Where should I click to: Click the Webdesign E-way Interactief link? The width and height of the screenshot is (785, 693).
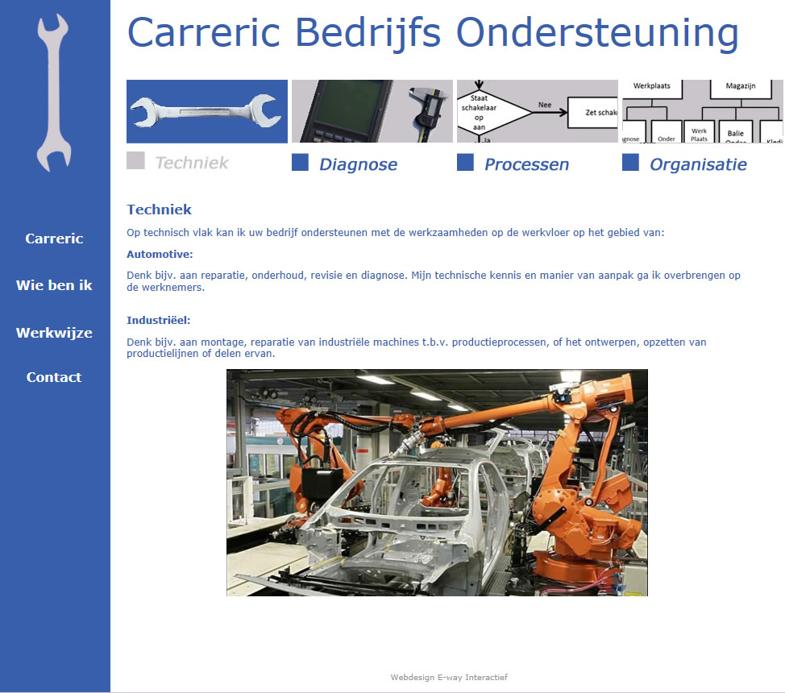450,677
